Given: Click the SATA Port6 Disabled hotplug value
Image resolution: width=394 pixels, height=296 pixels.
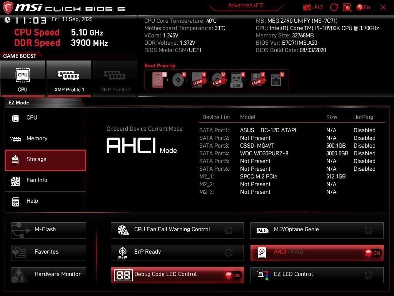Looking at the screenshot, I should pyautogui.click(x=364, y=169).
